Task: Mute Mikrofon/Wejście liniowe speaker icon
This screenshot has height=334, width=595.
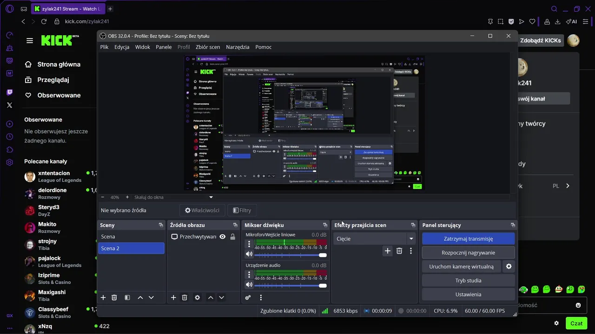Action: coord(249,254)
